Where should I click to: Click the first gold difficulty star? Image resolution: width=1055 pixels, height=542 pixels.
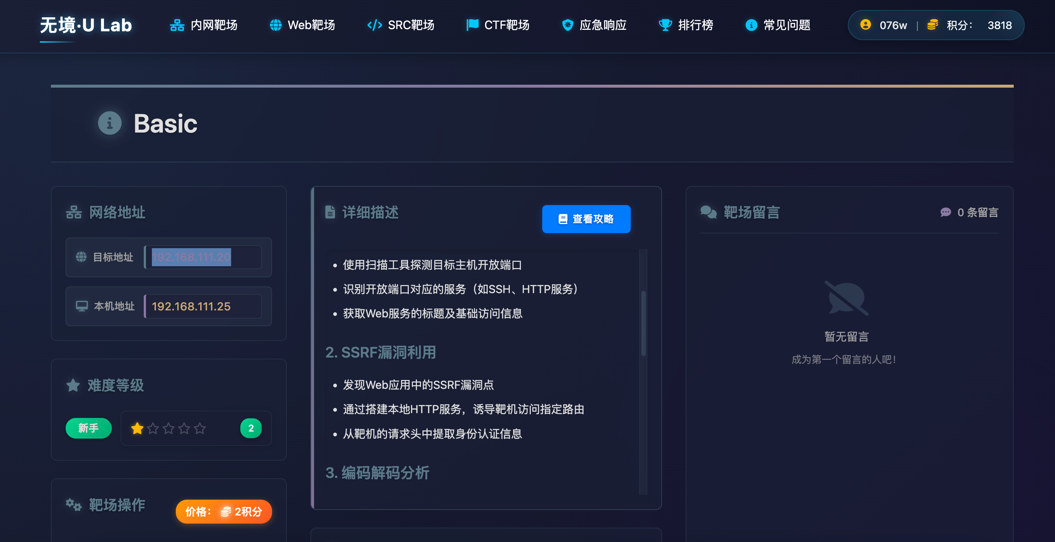tap(137, 428)
